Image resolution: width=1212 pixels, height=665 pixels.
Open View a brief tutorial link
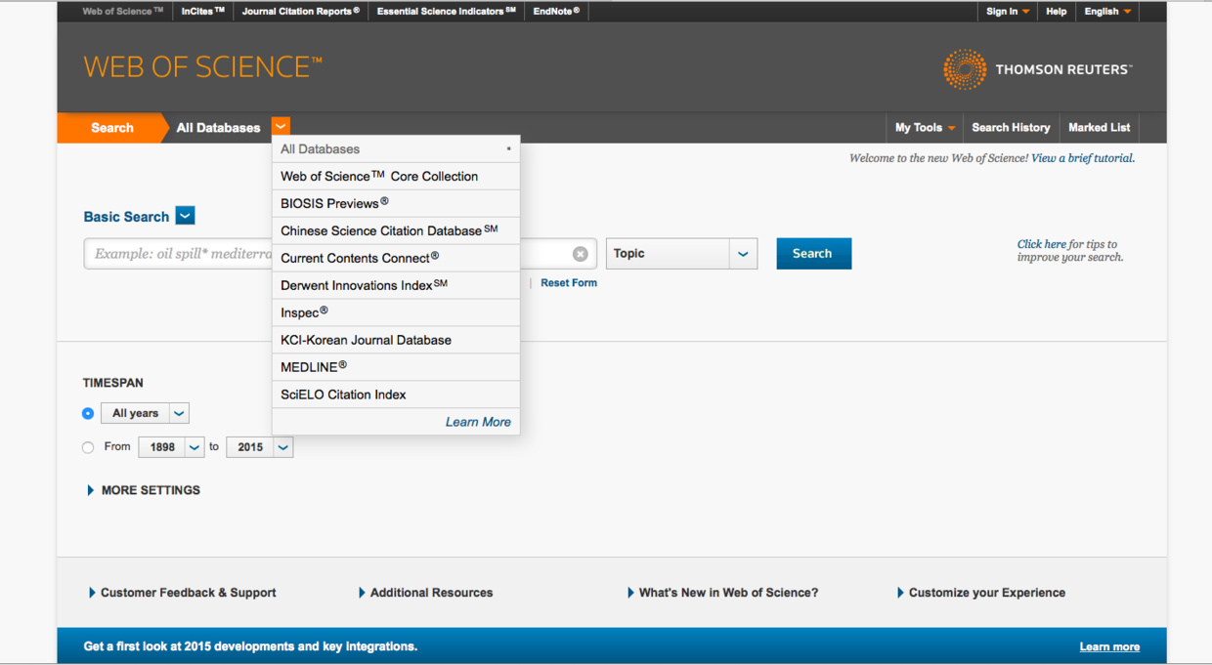pyautogui.click(x=1083, y=158)
